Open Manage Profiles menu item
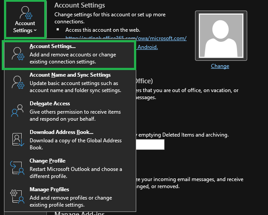This screenshot has width=268, height=215. coord(69,197)
